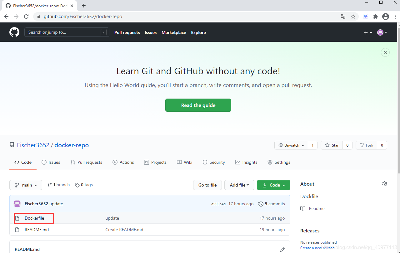Switch to the Code tab
The height and width of the screenshot is (253, 400).
click(x=23, y=162)
